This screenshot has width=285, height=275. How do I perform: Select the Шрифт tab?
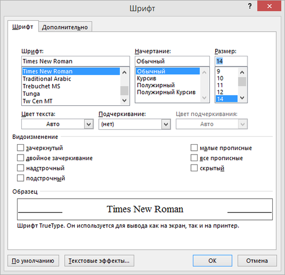tap(23, 27)
